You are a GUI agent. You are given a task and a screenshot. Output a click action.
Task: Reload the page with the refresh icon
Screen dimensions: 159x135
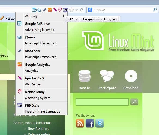coord(82,10)
